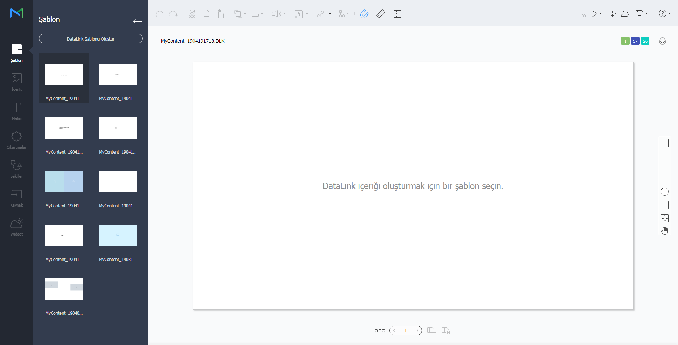Click the zoom slider handle

click(665, 192)
